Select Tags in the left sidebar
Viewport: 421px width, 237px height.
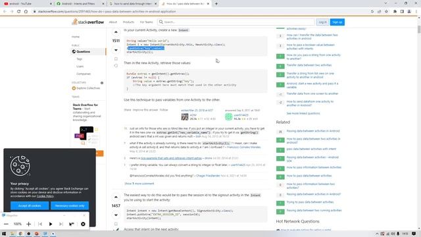pyautogui.click(x=80, y=59)
